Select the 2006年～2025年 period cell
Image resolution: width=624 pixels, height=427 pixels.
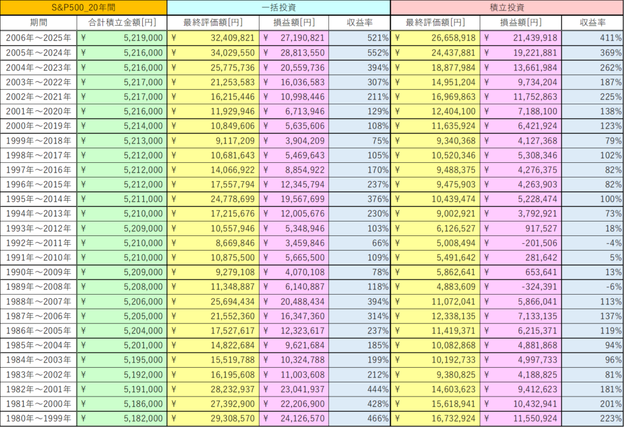pyautogui.click(x=38, y=38)
